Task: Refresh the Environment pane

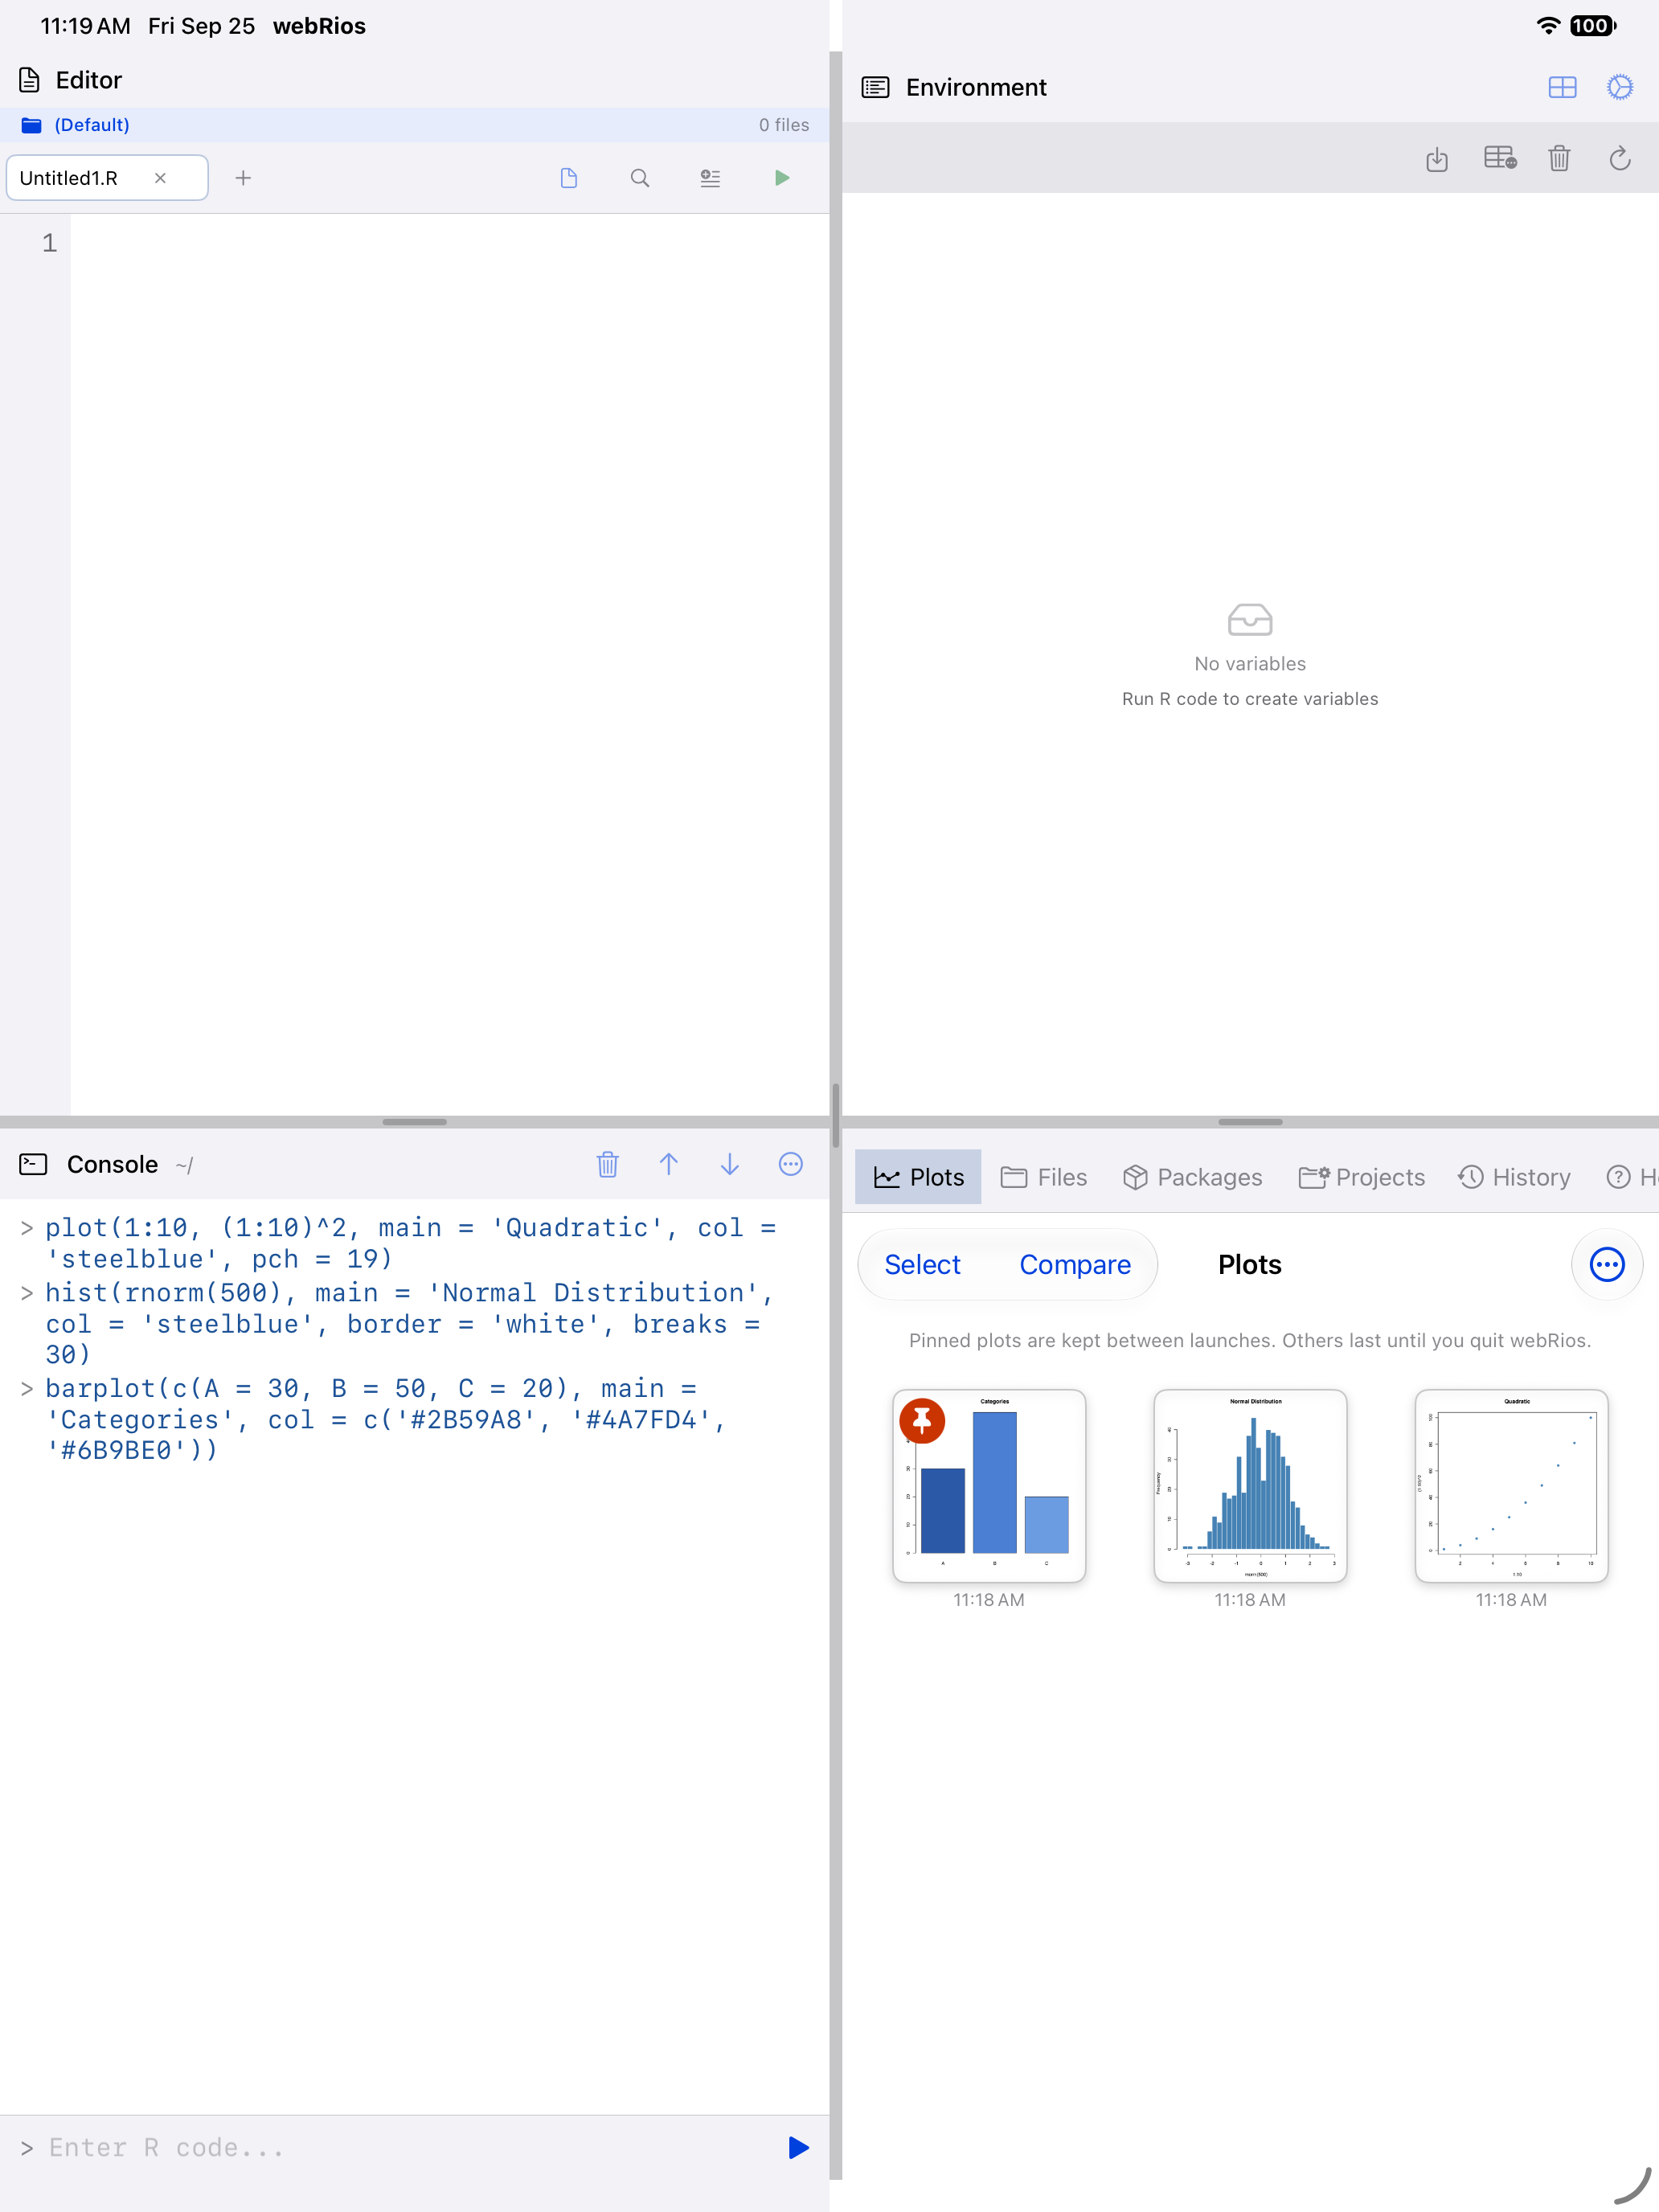Action: [1620, 158]
